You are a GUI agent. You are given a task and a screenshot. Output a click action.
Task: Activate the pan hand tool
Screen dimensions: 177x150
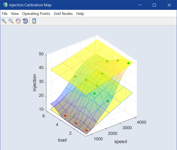coord(18,21)
